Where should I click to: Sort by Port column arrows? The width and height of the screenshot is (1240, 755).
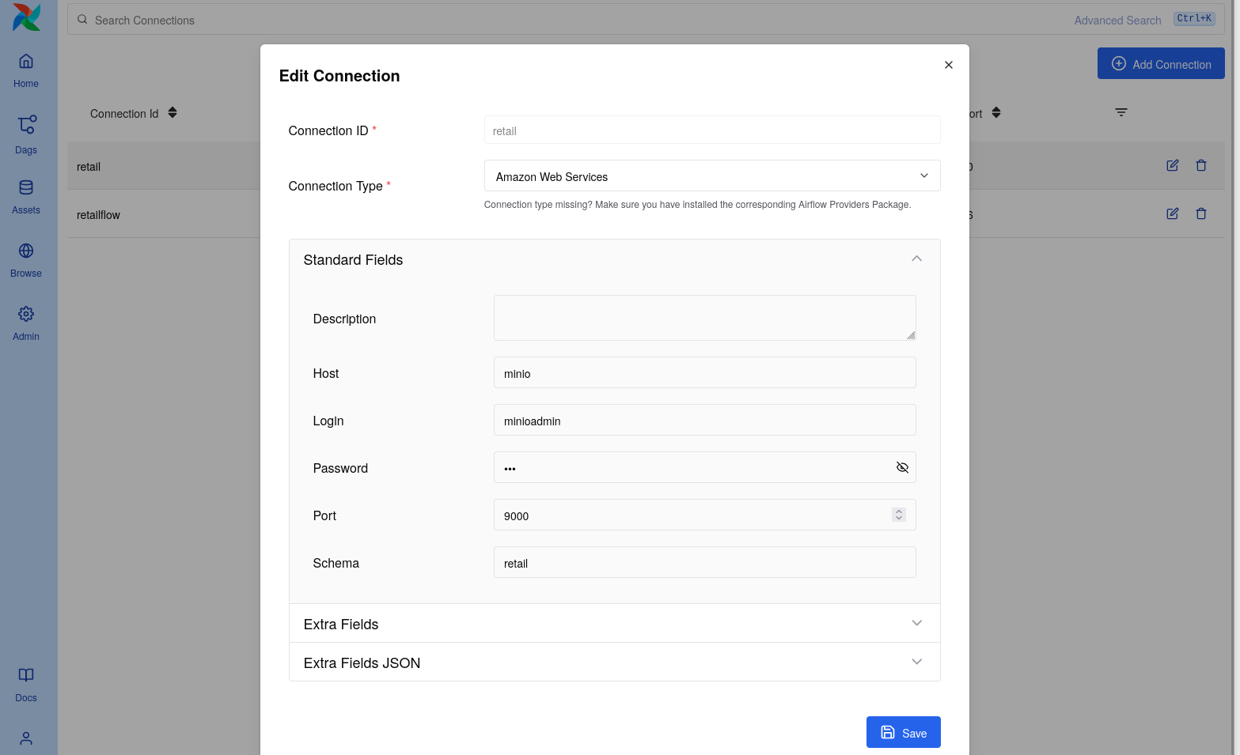point(996,113)
